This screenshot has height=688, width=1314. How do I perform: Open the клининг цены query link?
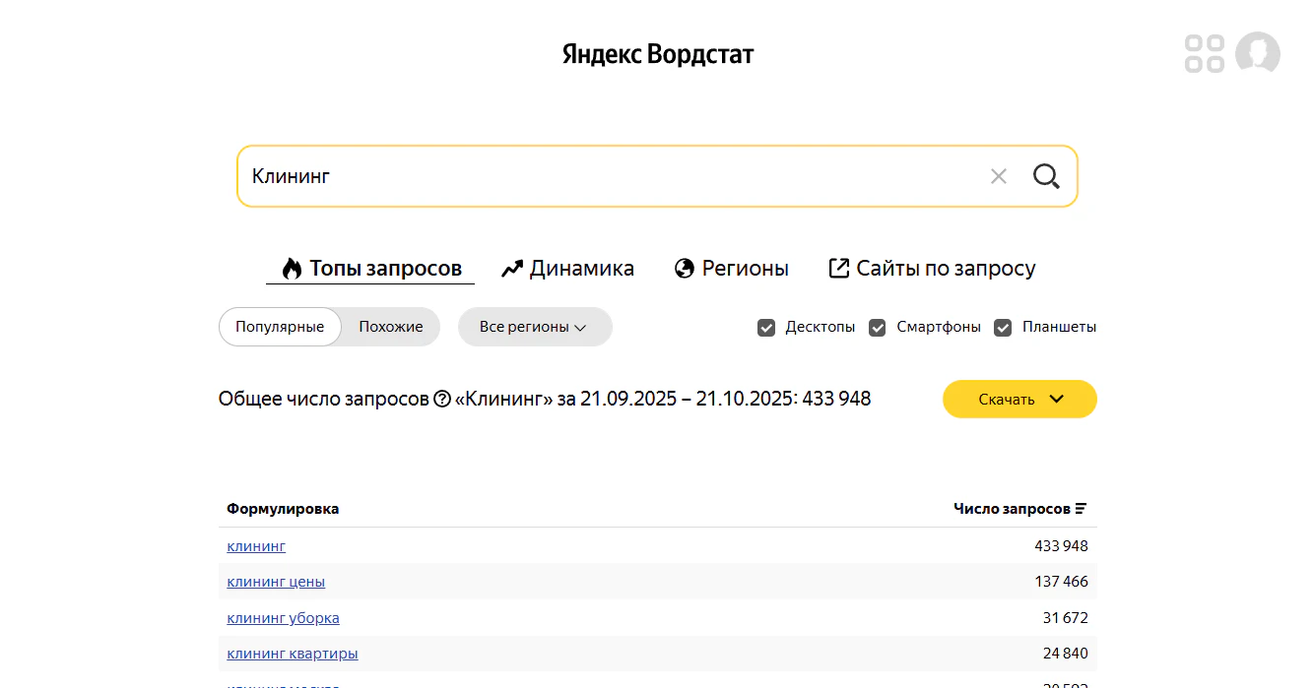point(276,582)
